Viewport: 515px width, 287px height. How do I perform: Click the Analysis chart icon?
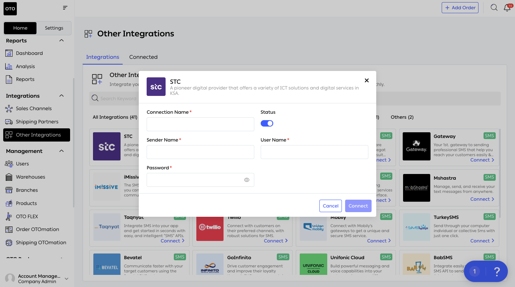point(9,66)
